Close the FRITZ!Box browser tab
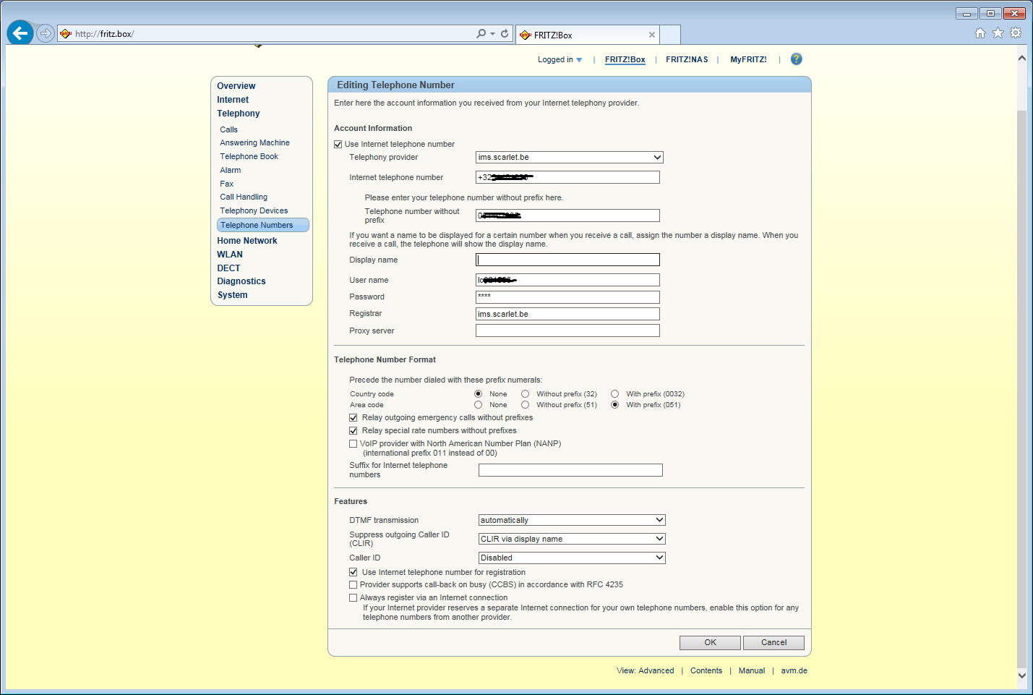 pyautogui.click(x=652, y=35)
